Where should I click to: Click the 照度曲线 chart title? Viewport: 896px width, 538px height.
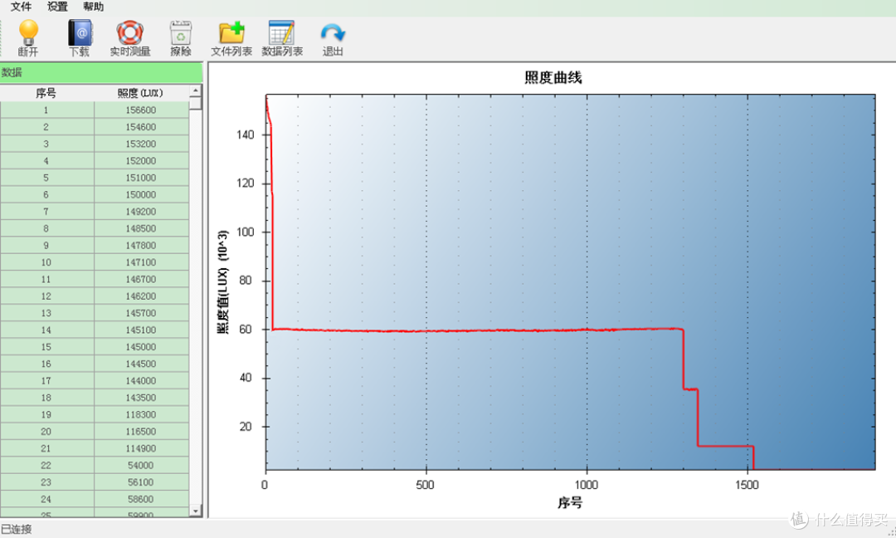(553, 78)
